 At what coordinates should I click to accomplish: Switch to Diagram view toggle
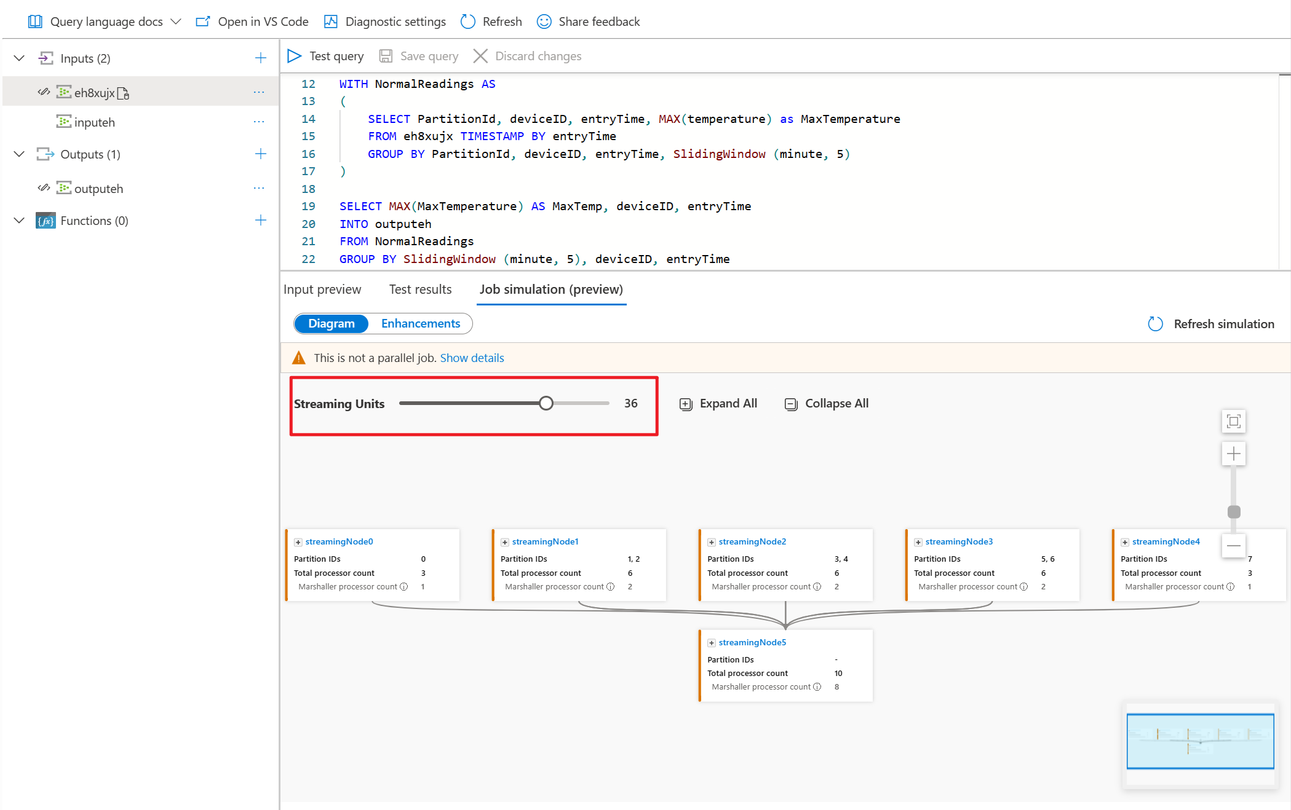click(331, 324)
